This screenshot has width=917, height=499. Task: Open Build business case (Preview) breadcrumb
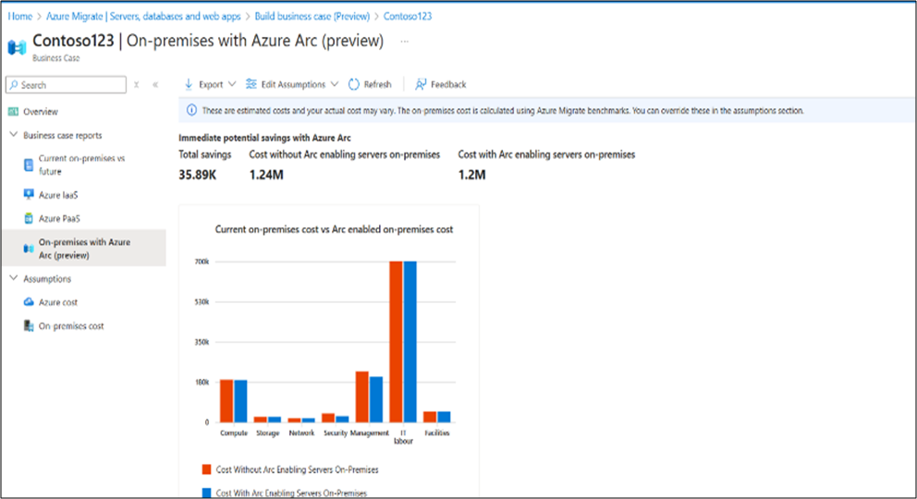tap(312, 17)
